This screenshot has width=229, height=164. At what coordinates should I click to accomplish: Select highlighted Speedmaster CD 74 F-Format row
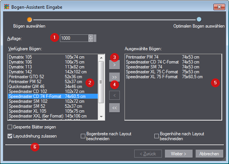(x=53, y=96)
